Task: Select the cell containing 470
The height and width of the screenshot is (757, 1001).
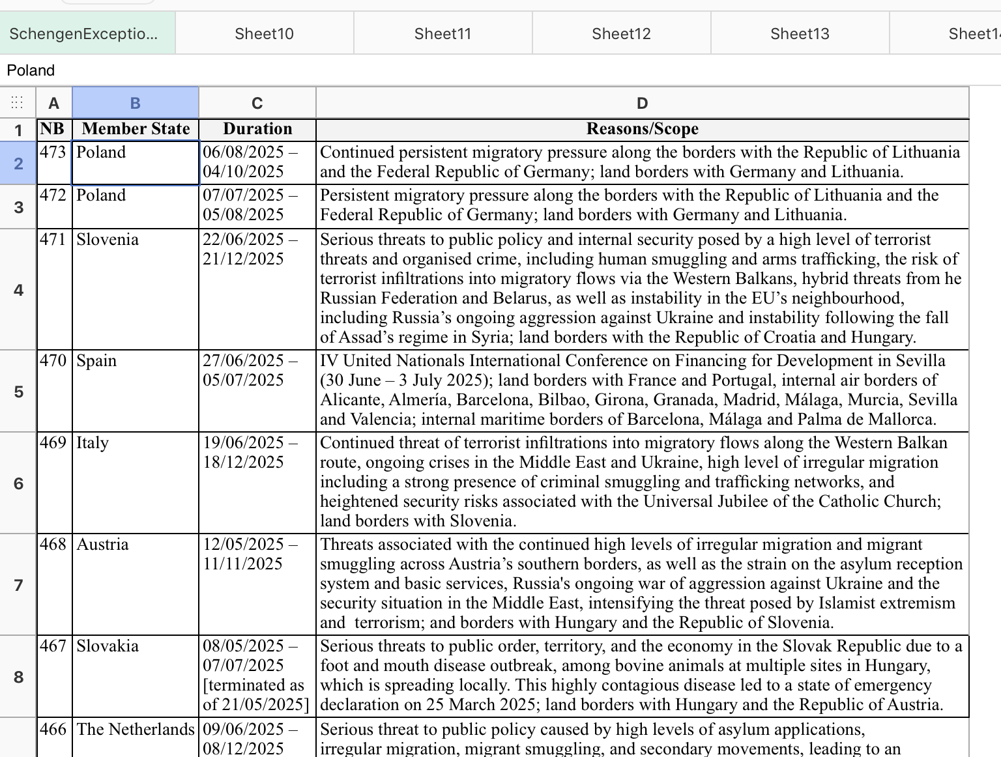Action: point(54,391)
